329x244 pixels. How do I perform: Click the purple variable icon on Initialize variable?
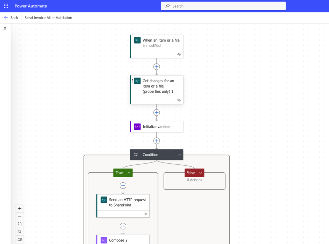pyautogui.click(x=138, y=126)
